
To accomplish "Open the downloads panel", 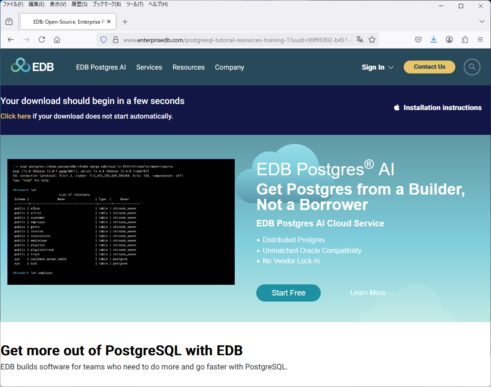I will pyautogui.click(x=434, y=40).
